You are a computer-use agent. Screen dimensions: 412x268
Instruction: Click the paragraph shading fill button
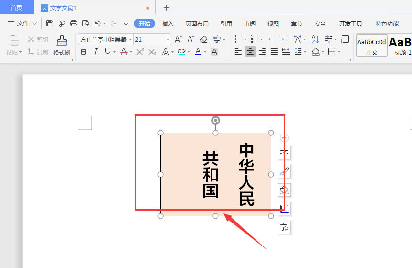(315, 52)
